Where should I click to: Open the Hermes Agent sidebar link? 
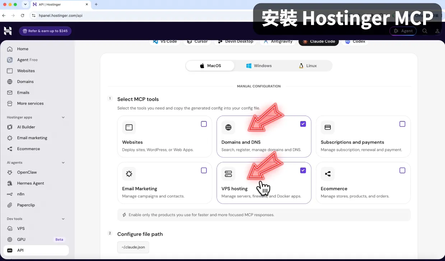pyautogui.click(x=31, y=183)
